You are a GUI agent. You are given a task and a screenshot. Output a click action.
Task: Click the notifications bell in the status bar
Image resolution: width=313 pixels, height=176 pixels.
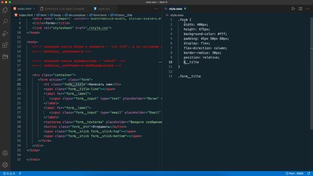pyautogui.click(x=309, y=174)
